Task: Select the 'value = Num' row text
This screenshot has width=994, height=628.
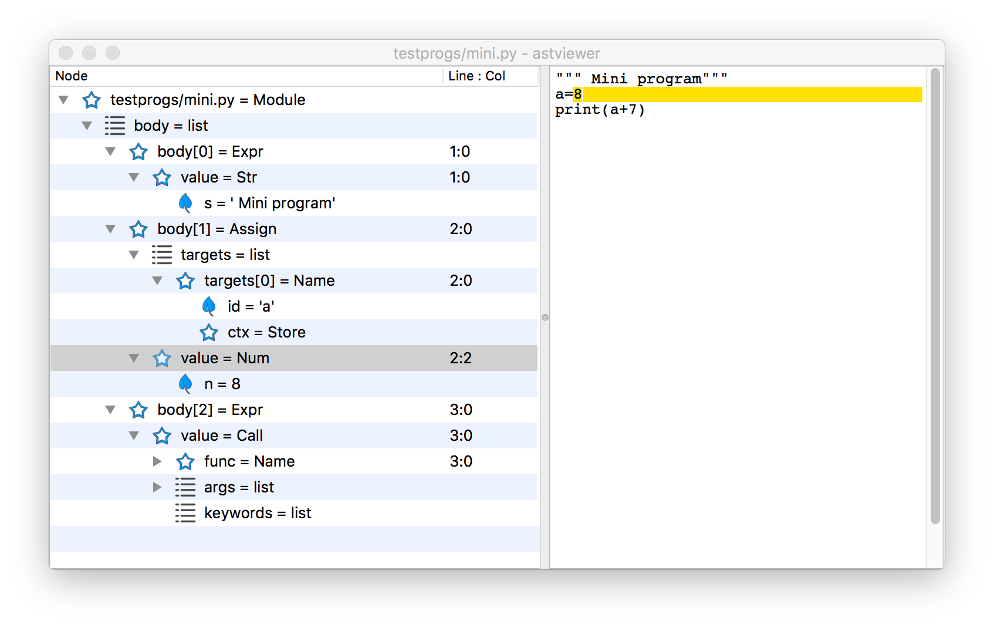Action: pos(225,358)
